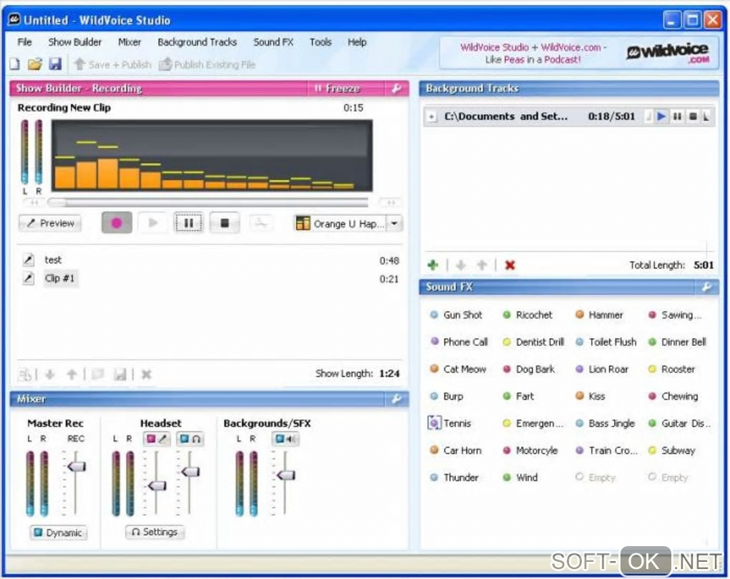Open Sound FX wrench settings
This screenshot has width=730, height=579.
[706, 287]
